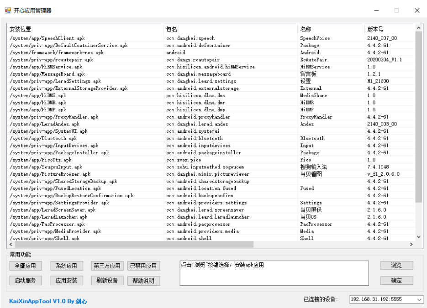Screen dimensions: 427x308
Task: Click the 浏览 button to browse for APK
Action: (396, 266)
